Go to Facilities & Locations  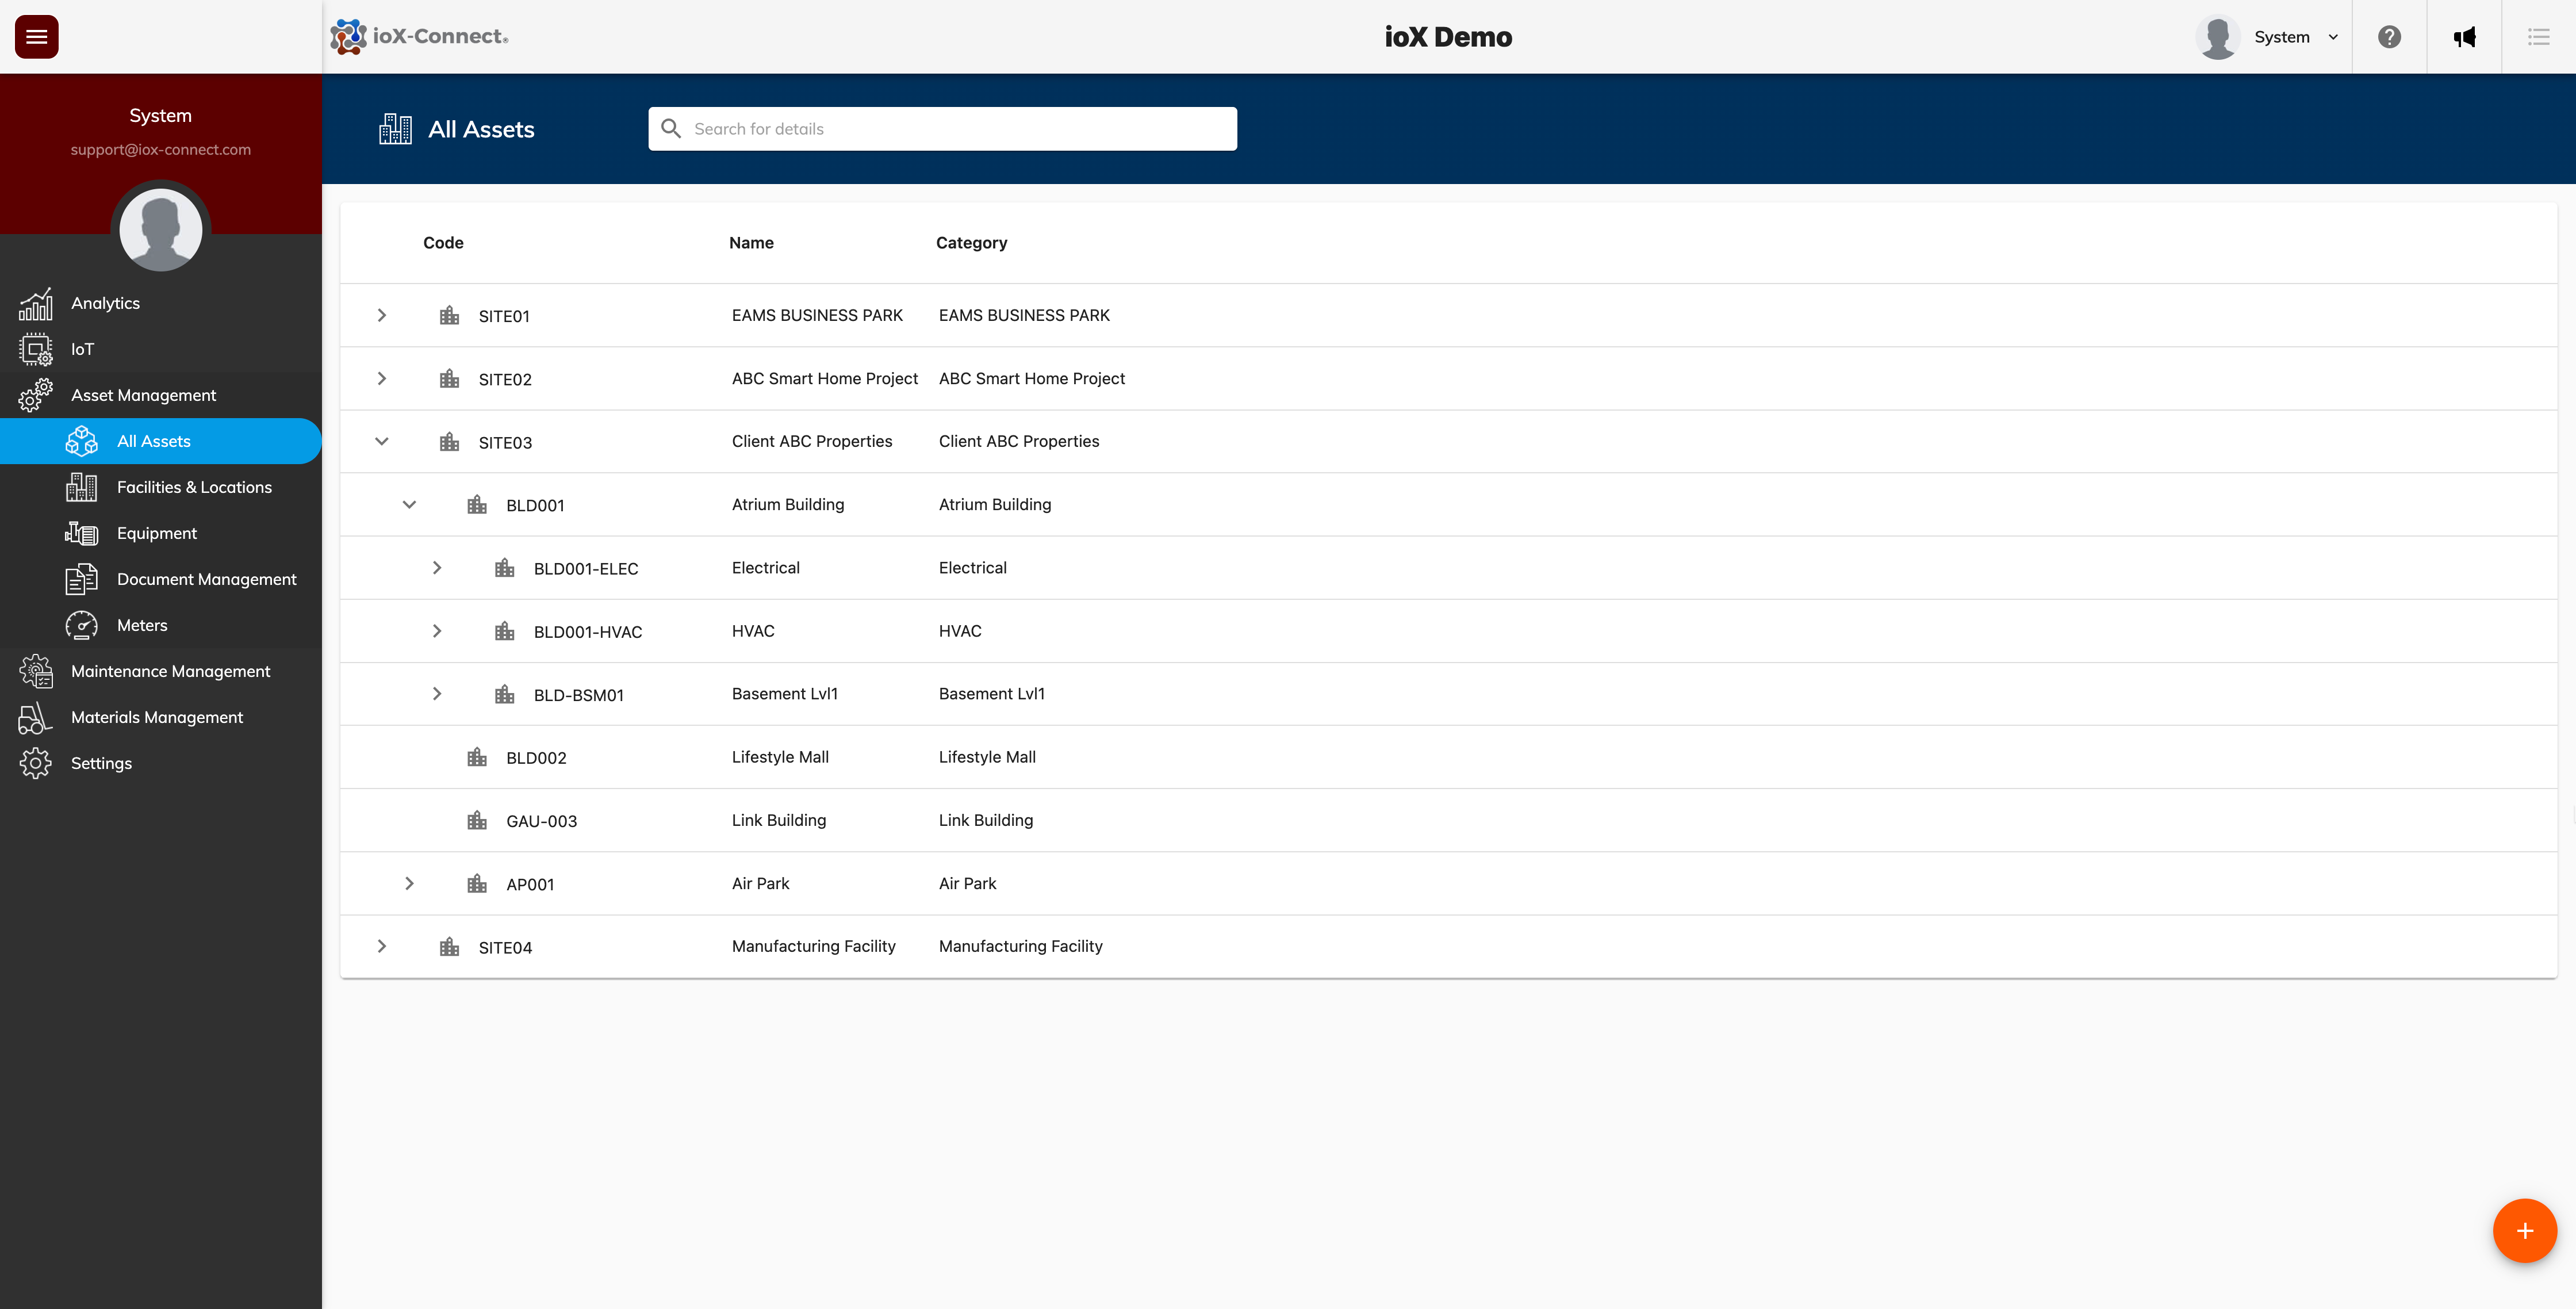pyautogui.click(x=194, y=487)
